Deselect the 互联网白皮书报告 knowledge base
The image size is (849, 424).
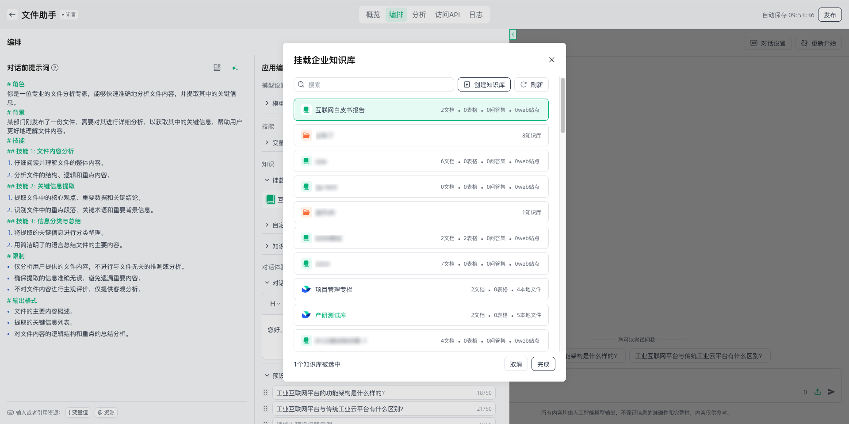pyautogui.click(x=421, y=110)
